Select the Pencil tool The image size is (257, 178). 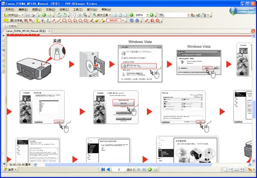92,20
